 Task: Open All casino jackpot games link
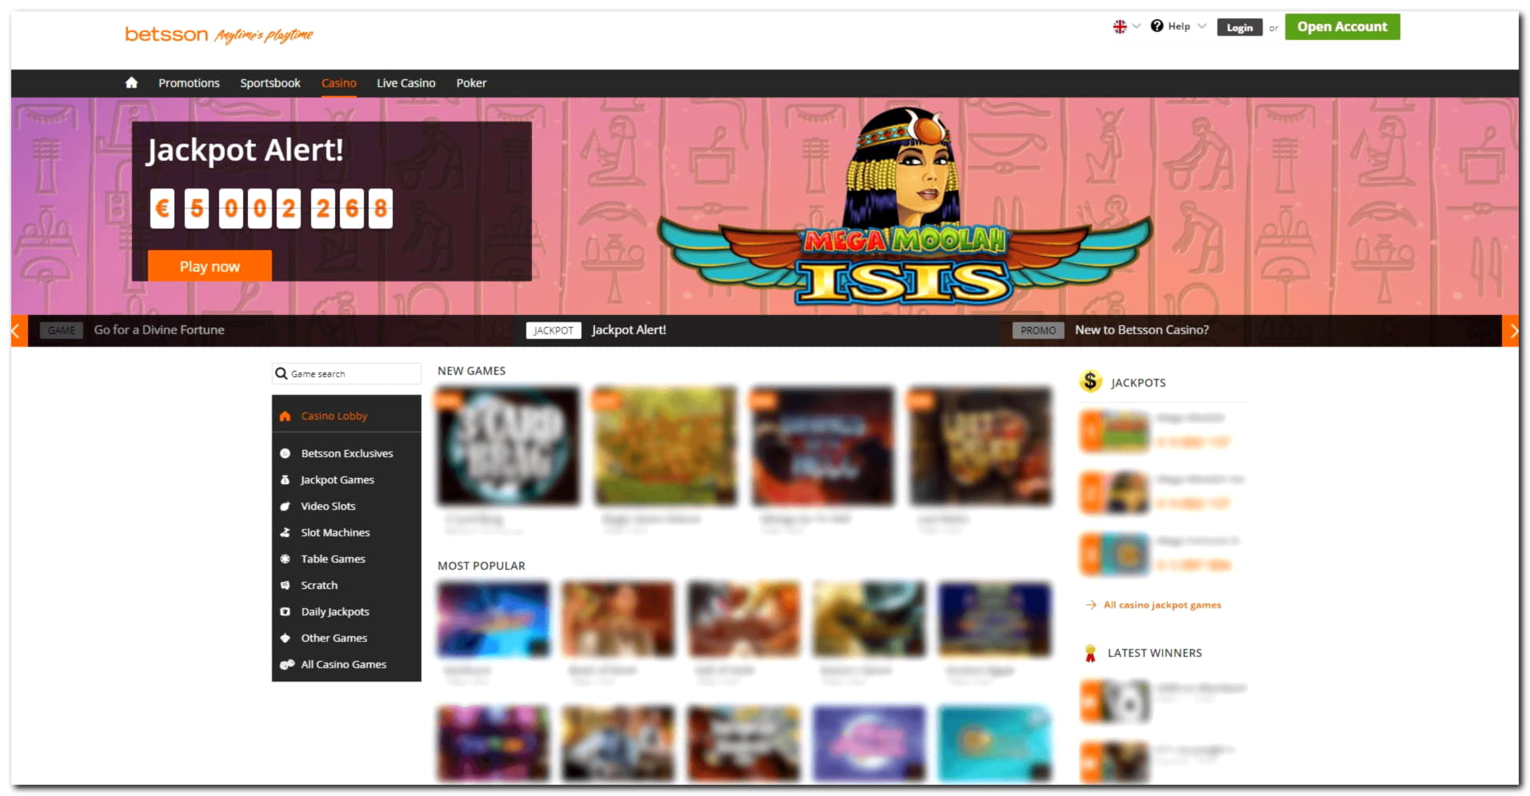1162,605
